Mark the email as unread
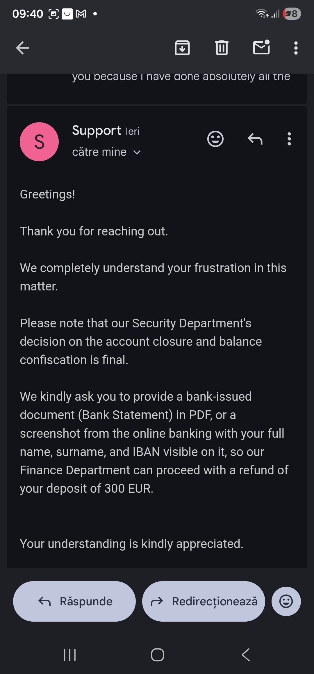Screen dimensions: 314x674 click(x=261, y=47)
